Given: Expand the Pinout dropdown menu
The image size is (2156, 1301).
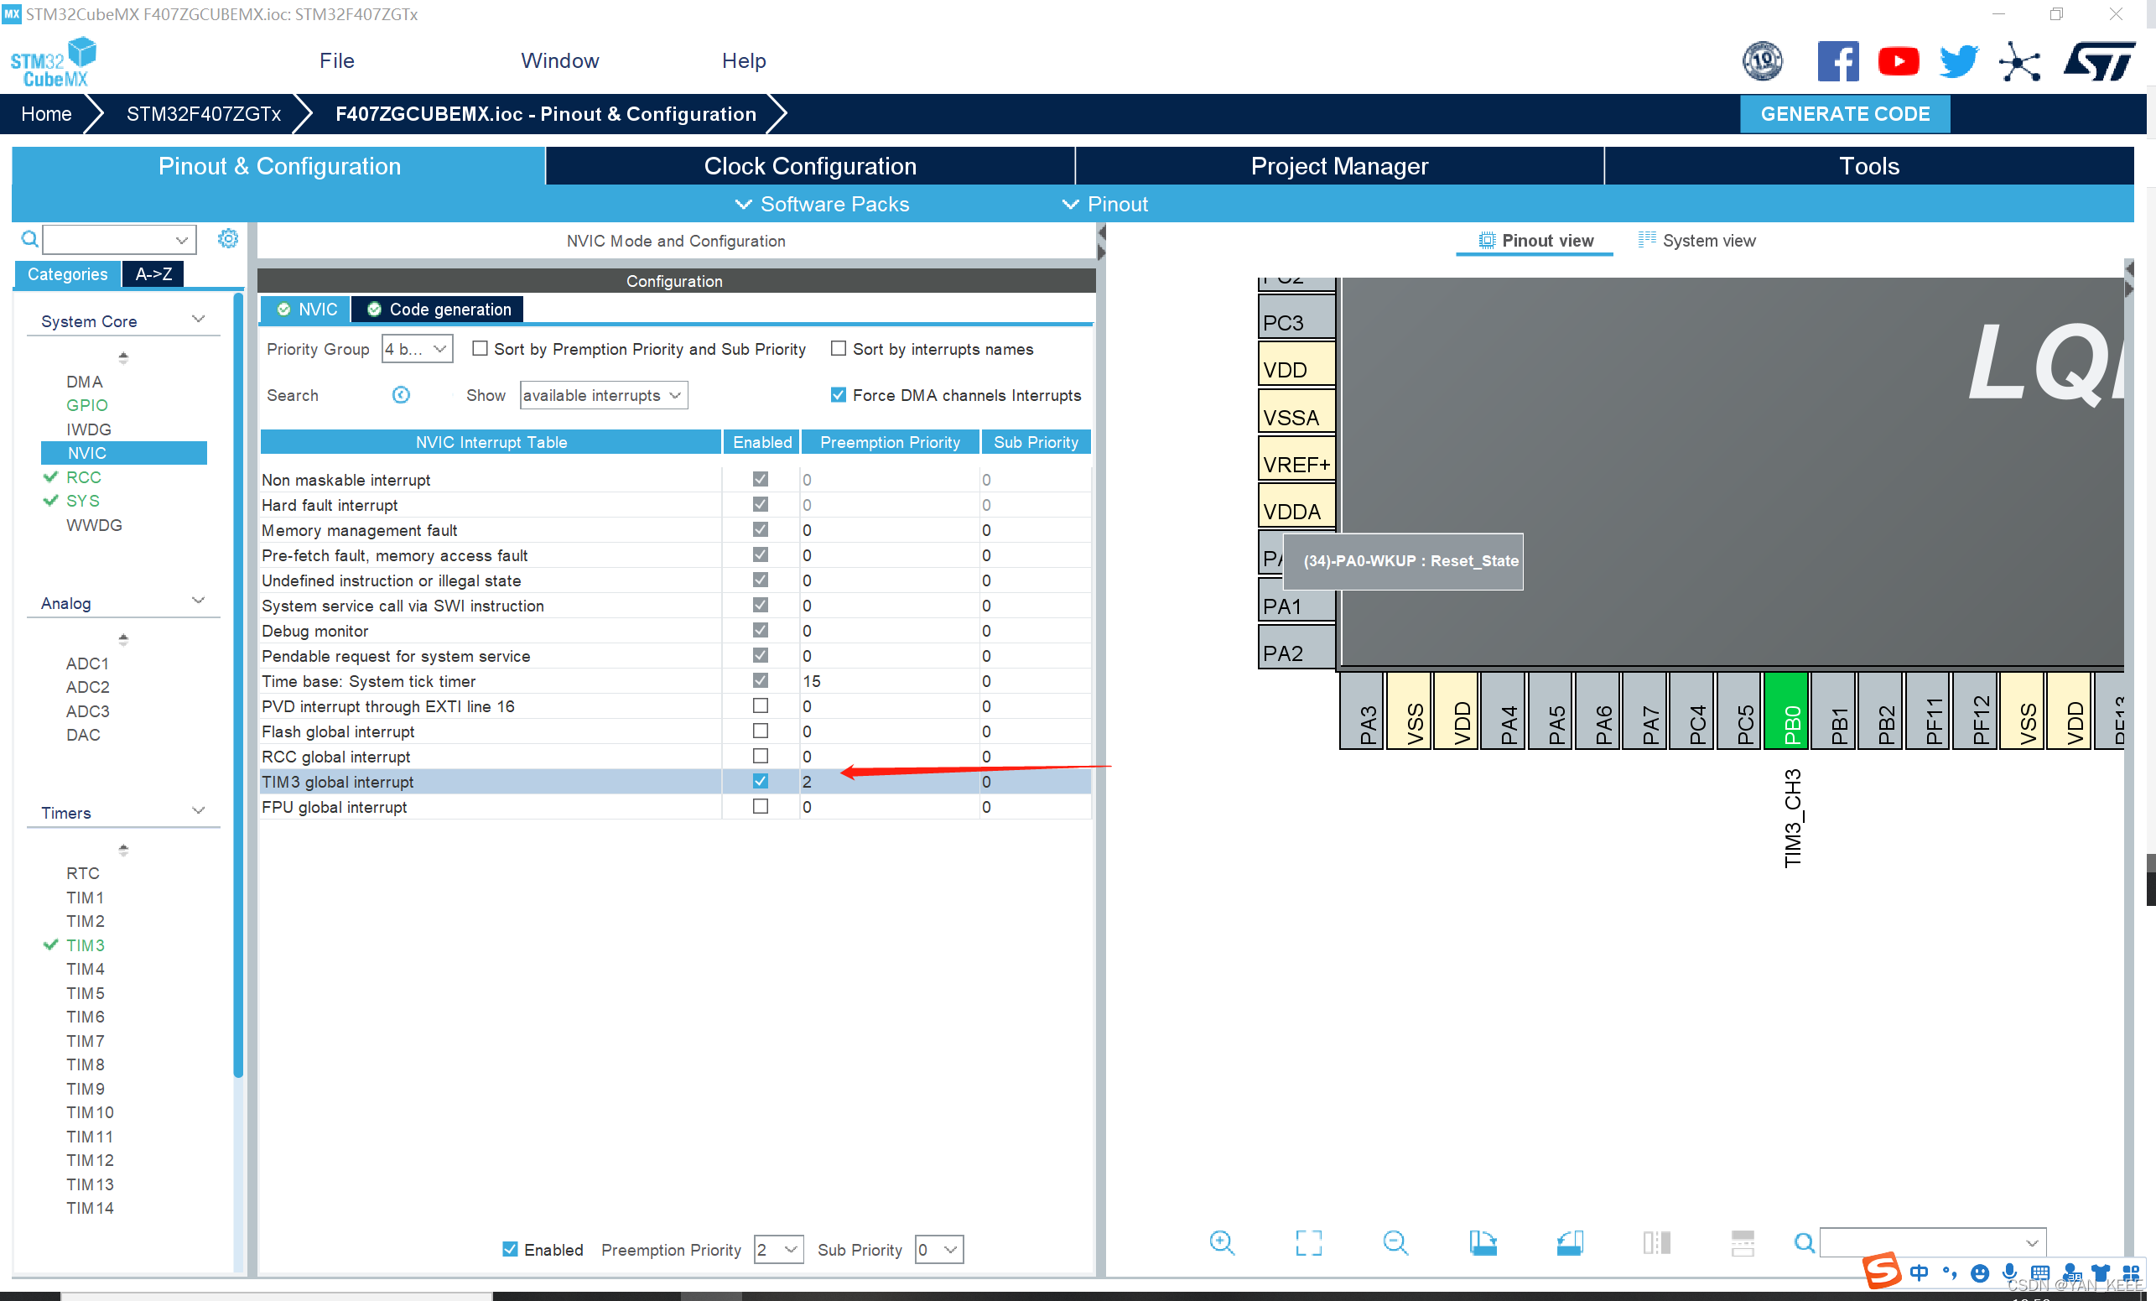Looking at the screenshot, I should point(1105,204).
